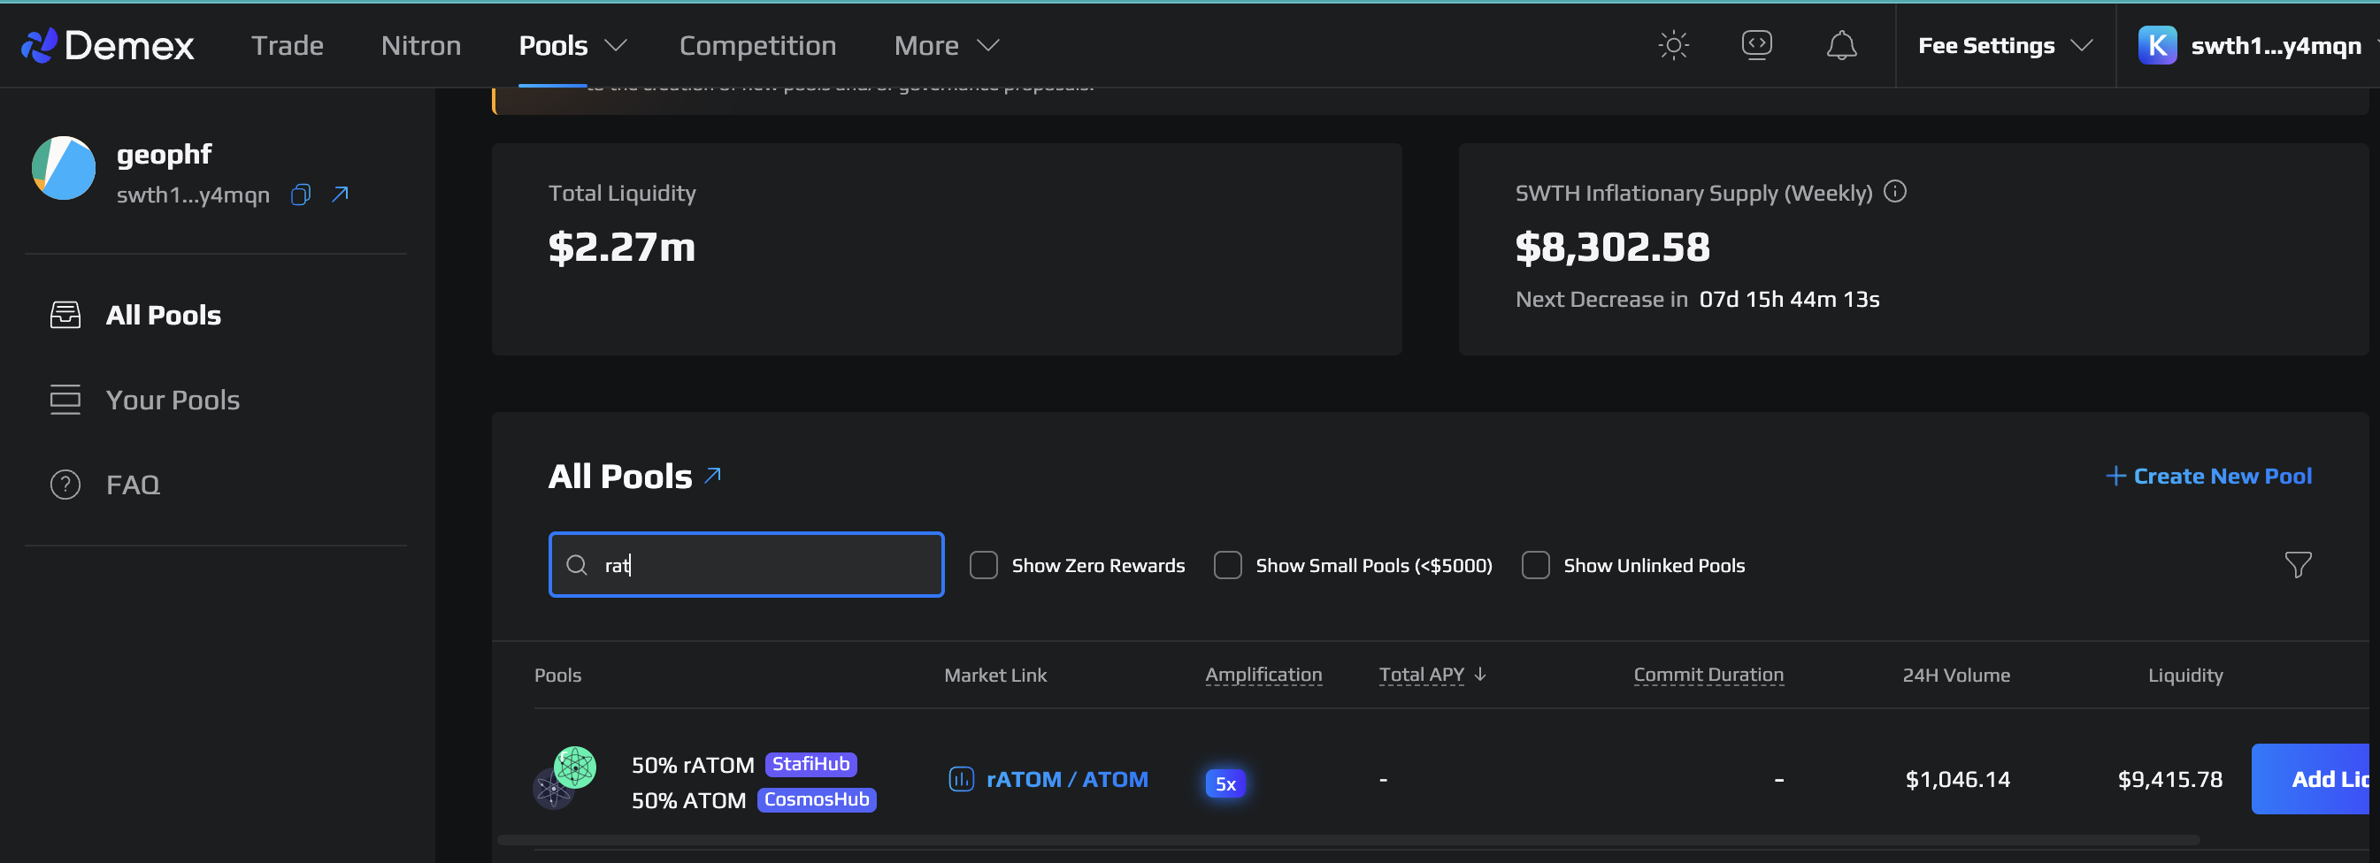Viewport: 2380px width, 863px height.
Task: Sort by the Total APY column header
Action: [x=1421, y=675]
